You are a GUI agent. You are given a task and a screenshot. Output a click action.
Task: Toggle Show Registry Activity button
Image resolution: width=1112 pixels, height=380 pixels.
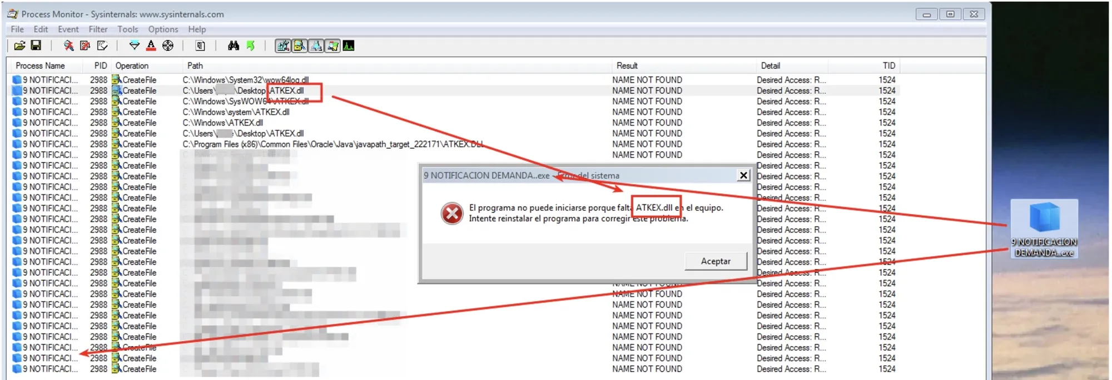283,45
